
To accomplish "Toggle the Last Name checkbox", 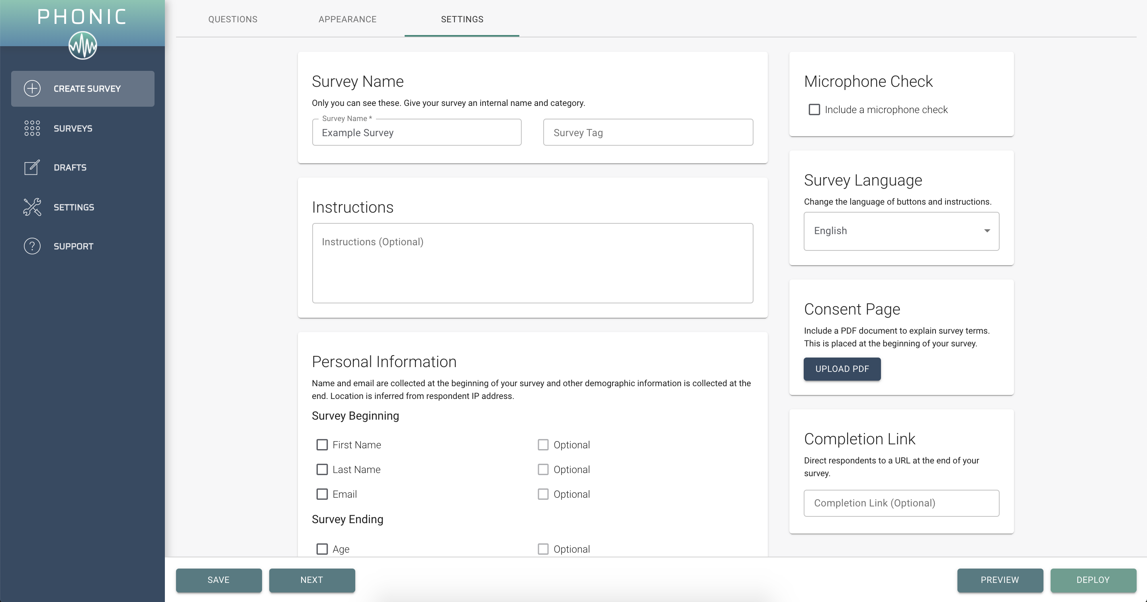I will click(x=322, y=469).
